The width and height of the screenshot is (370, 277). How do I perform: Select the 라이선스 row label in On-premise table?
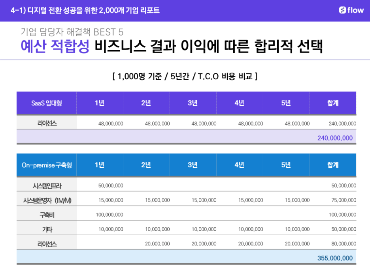point(47,244)
